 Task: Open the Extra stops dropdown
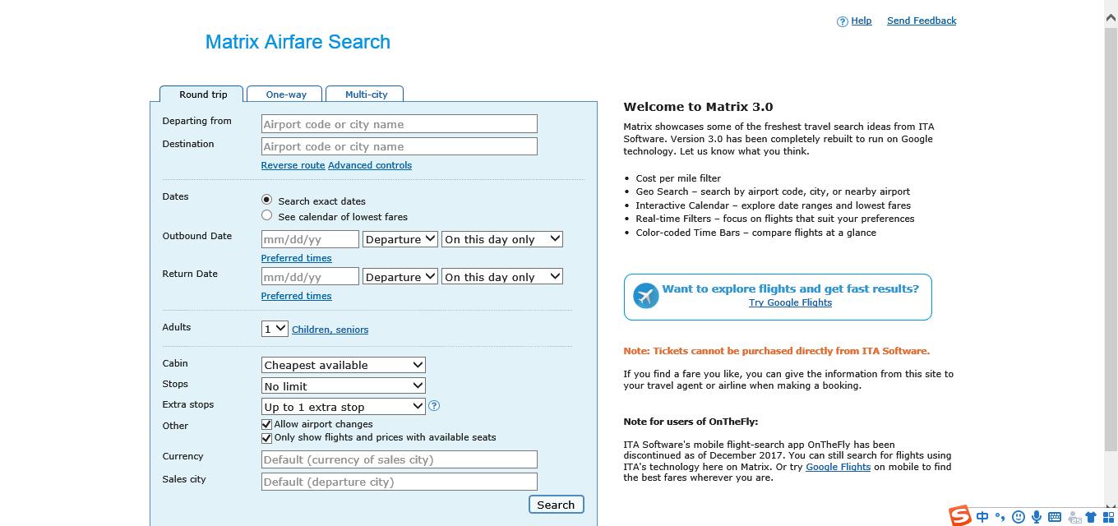[343, 406]
